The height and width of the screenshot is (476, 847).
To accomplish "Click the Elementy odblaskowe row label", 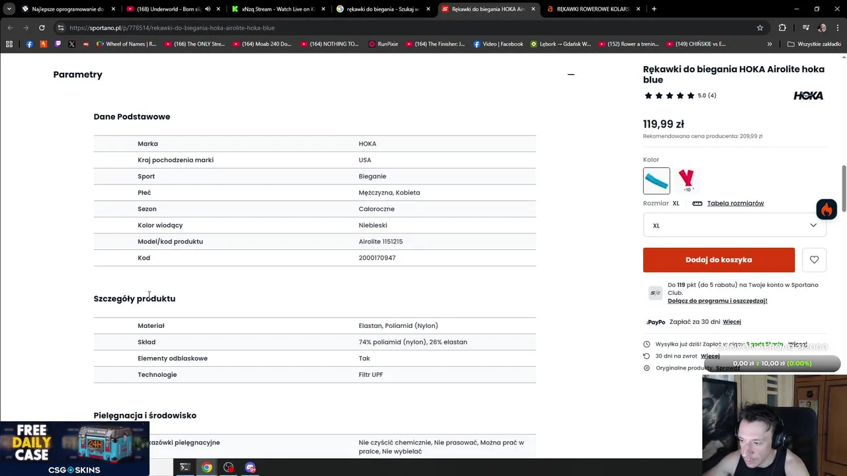I will 173,358.
